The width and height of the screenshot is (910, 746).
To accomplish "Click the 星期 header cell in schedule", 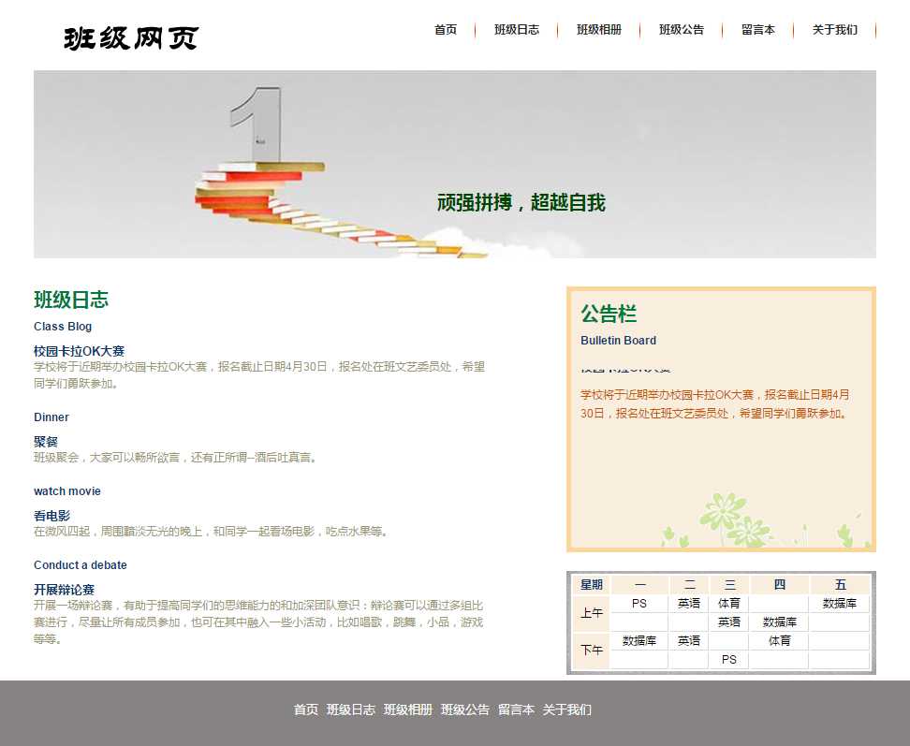I will point(592,585).
